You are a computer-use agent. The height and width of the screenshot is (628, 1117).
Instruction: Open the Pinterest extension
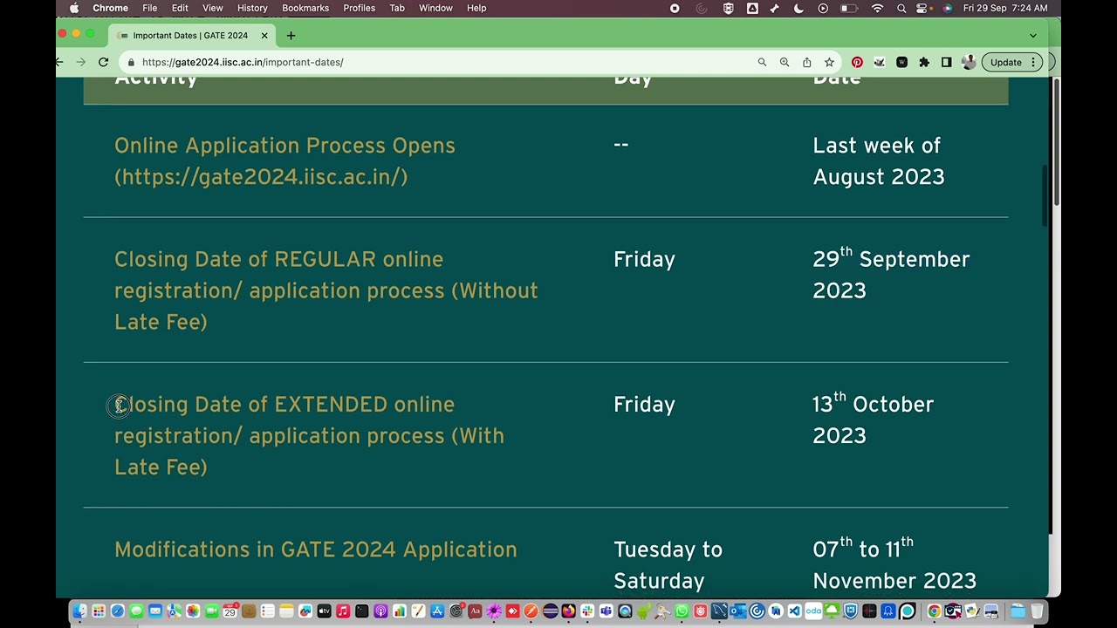tap(857, 62)
